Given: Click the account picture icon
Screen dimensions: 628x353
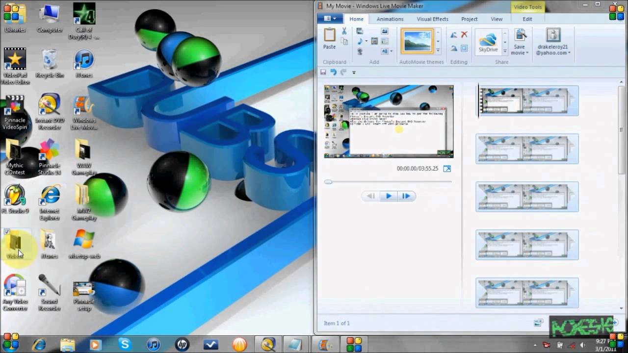Looking at the screenshot, I should pos(553,35).
